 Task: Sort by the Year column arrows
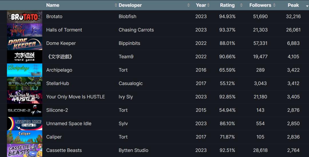209,5
